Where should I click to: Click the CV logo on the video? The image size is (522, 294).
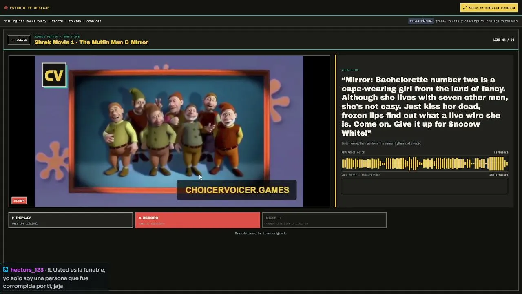pyautogui.click(x=54, y=75)
